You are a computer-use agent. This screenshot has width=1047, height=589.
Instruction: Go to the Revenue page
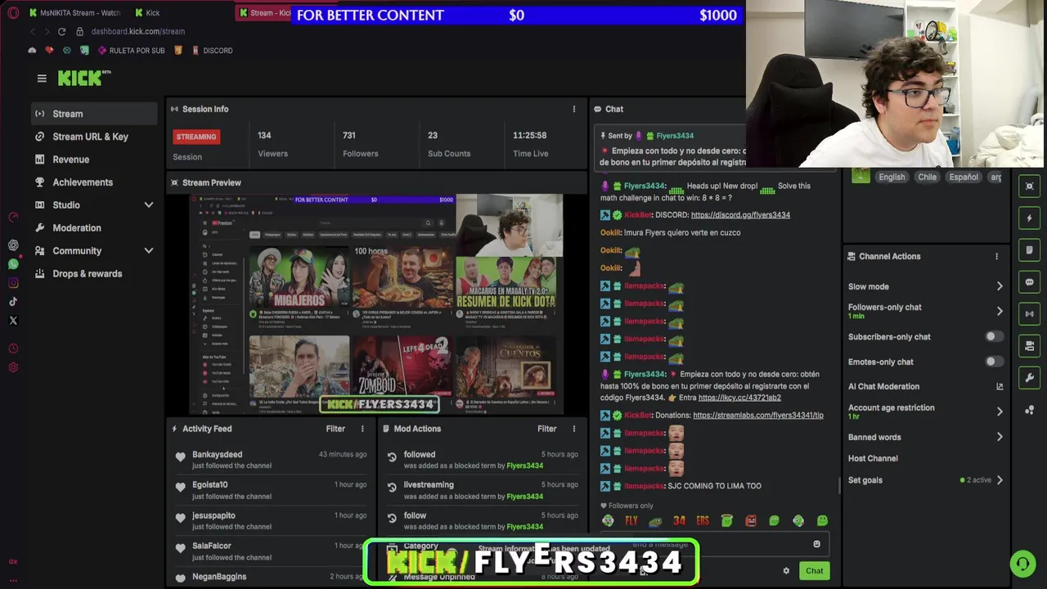point(70,160)
